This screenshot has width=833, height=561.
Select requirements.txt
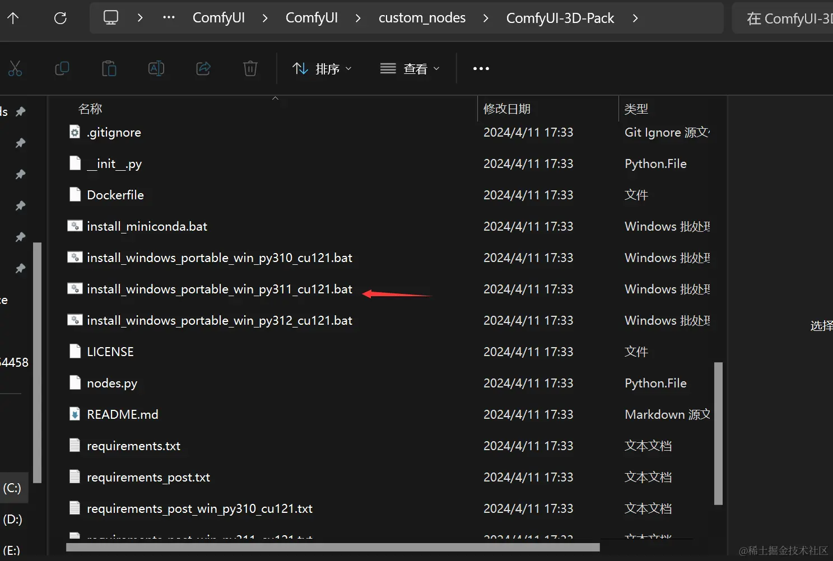point(133,446)
